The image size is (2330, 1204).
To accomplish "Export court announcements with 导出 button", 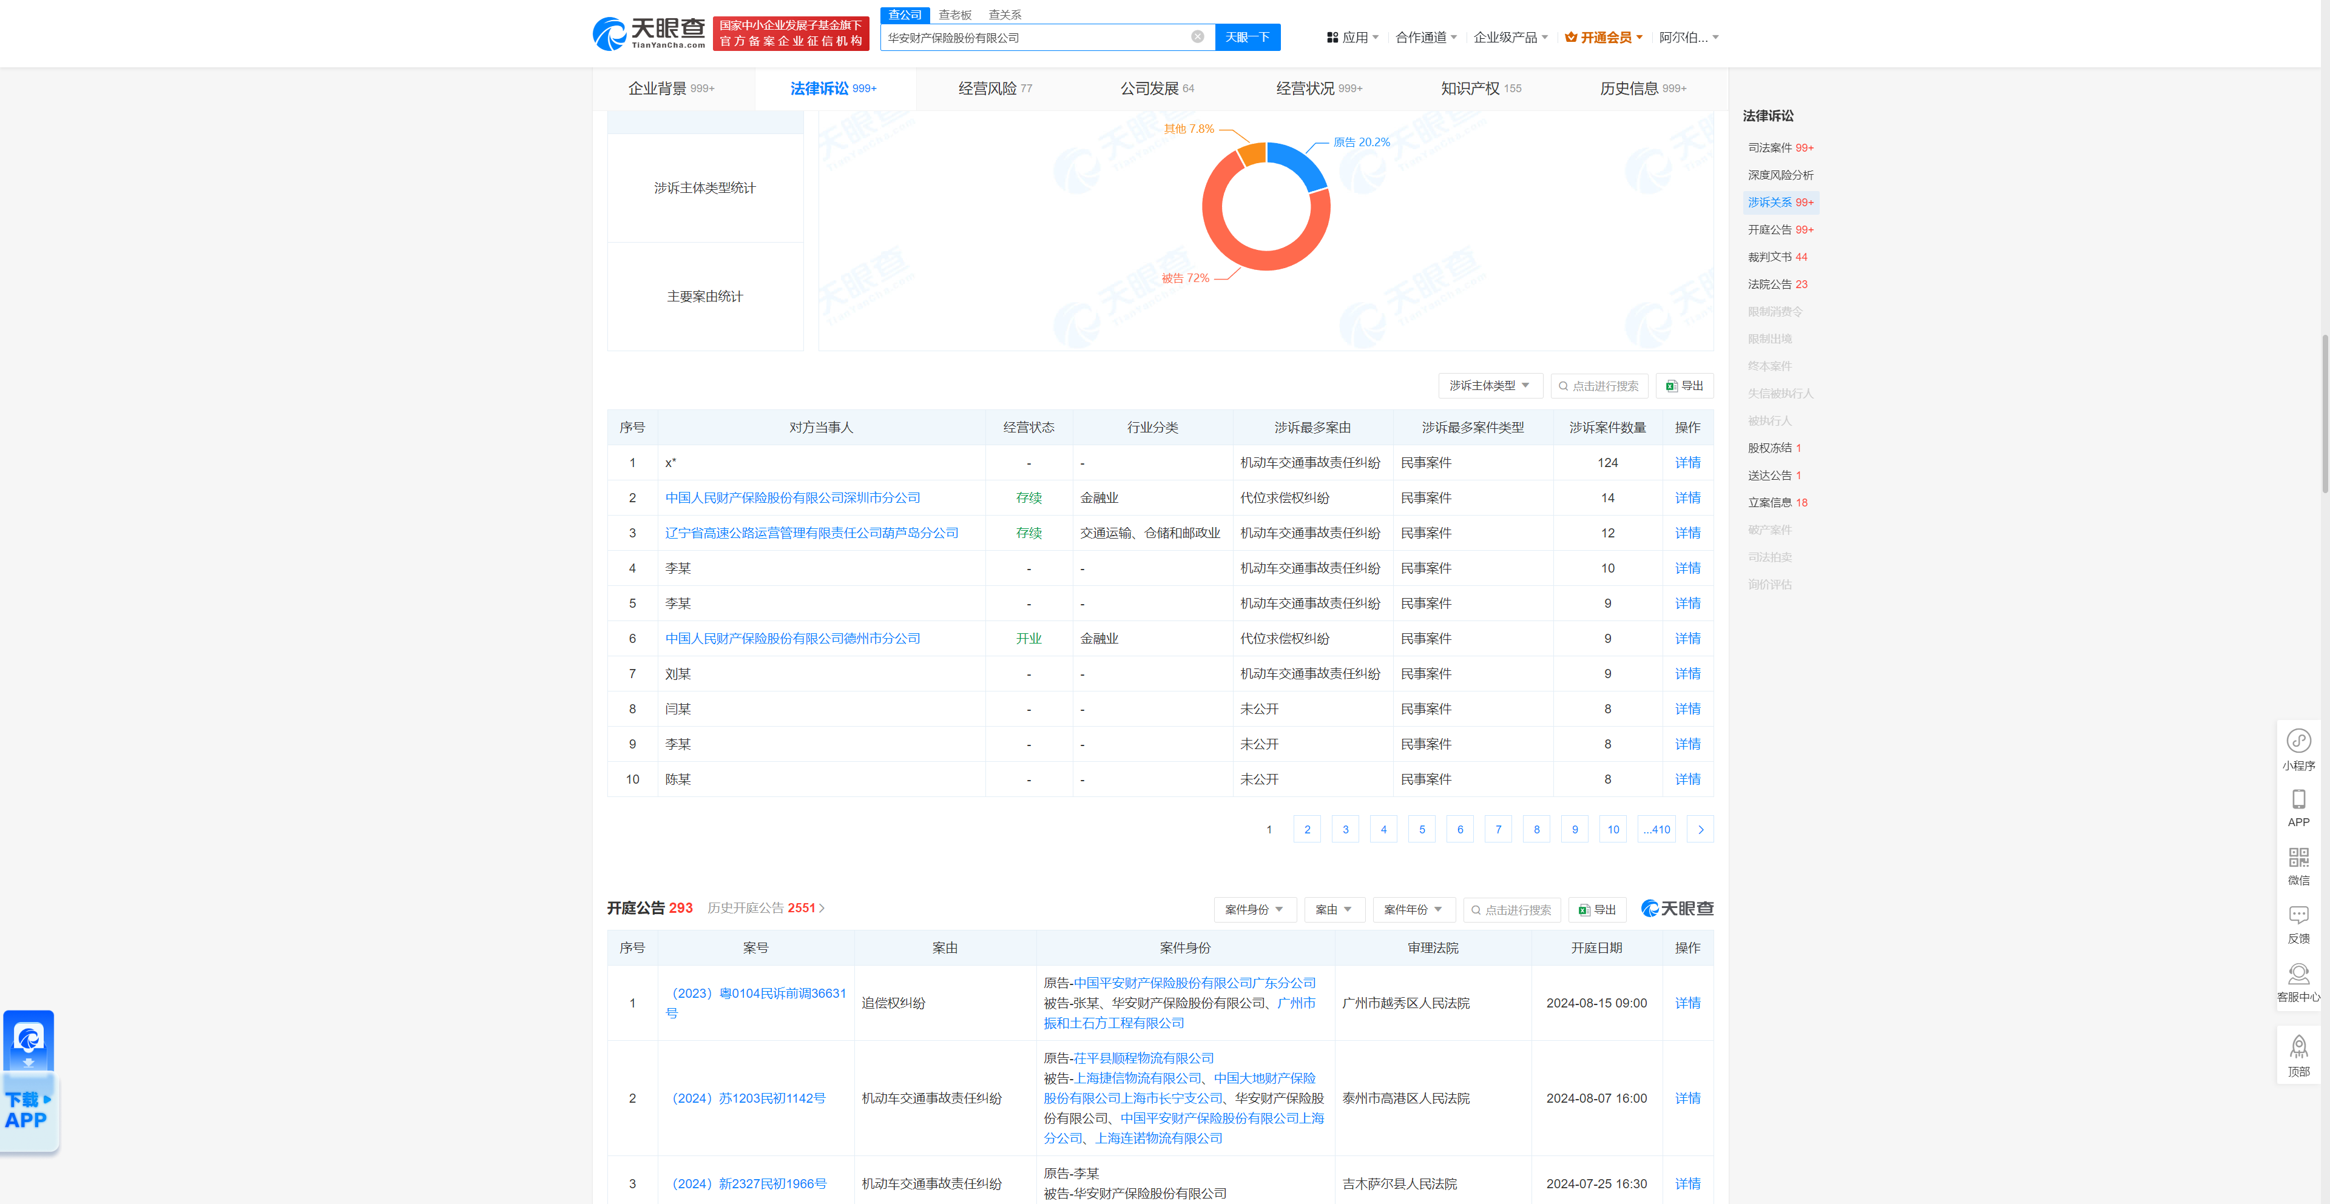I will 1598,909.
